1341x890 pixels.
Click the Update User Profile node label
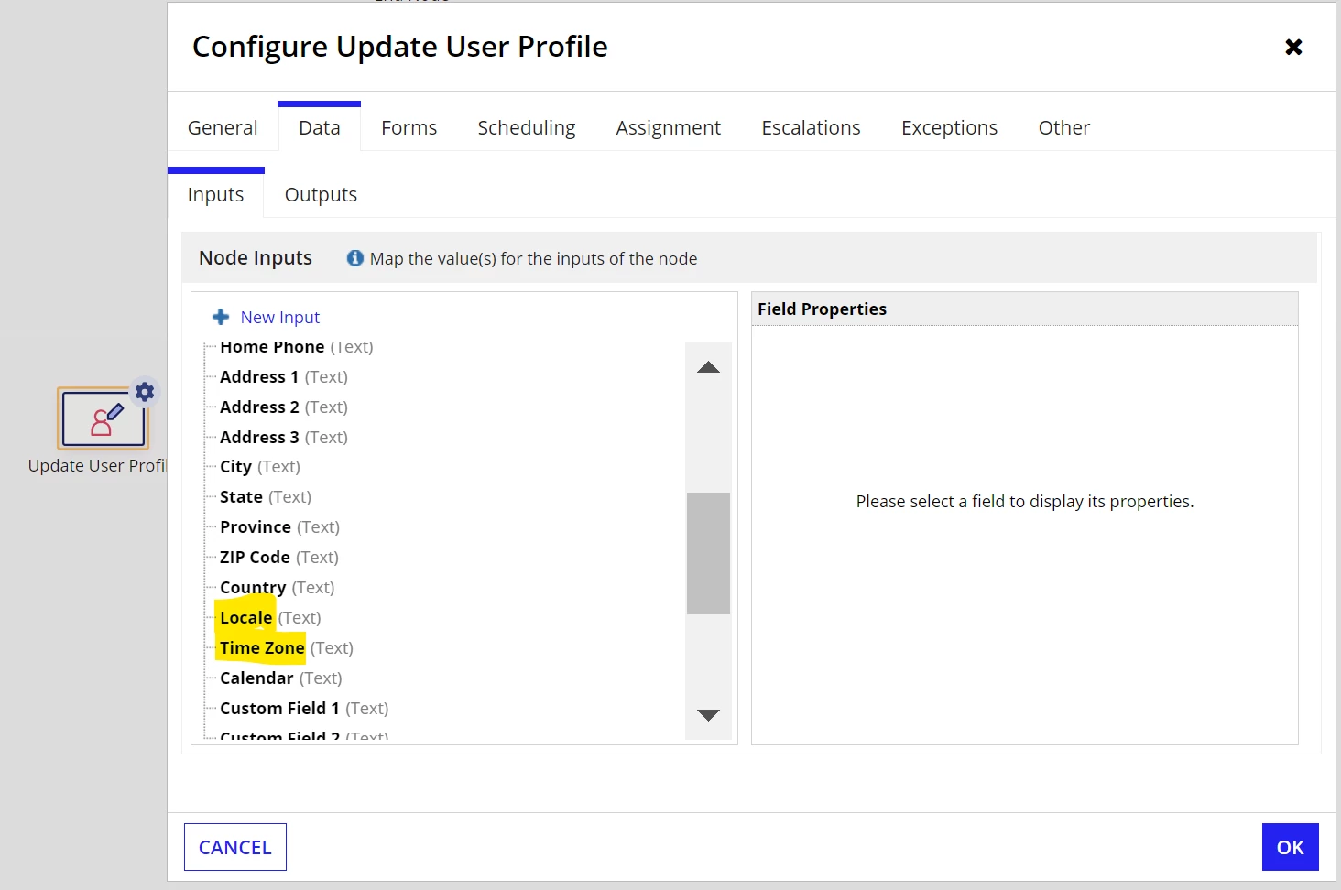pos(97,465)
